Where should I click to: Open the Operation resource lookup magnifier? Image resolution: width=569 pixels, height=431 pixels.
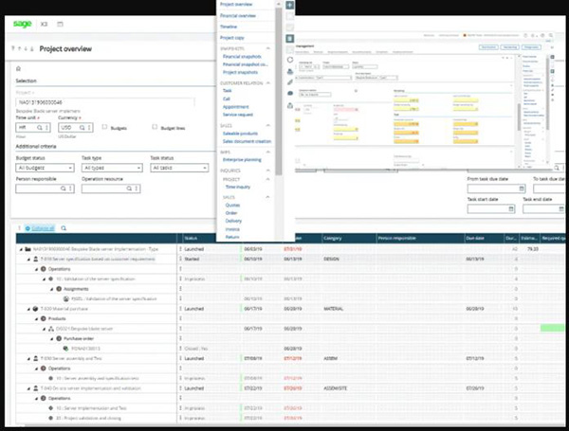[x=129, y=189]
